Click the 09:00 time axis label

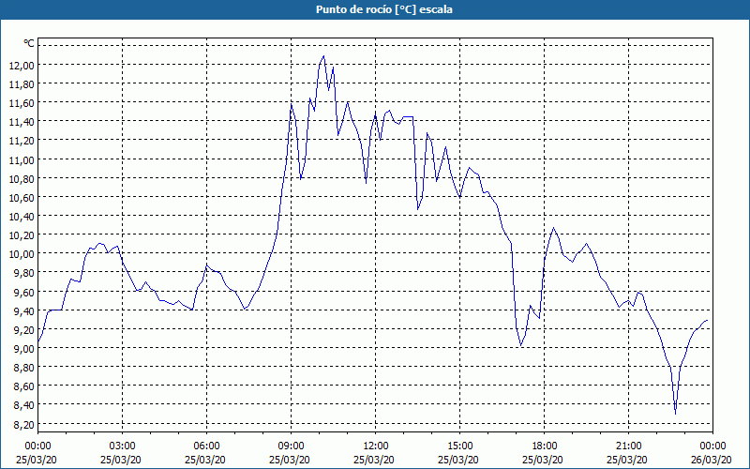click(291, 446)
